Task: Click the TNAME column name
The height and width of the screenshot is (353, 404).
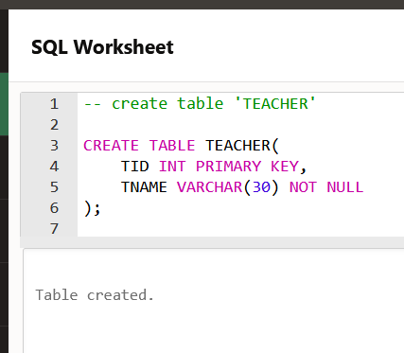Action: pos(144,187)
